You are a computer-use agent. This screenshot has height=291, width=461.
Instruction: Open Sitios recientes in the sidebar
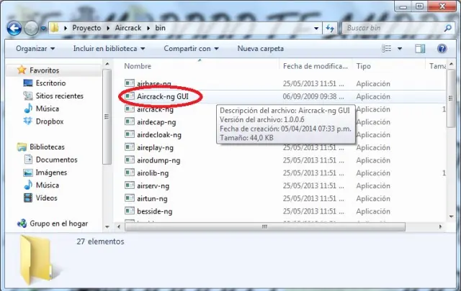coord(59,96)
